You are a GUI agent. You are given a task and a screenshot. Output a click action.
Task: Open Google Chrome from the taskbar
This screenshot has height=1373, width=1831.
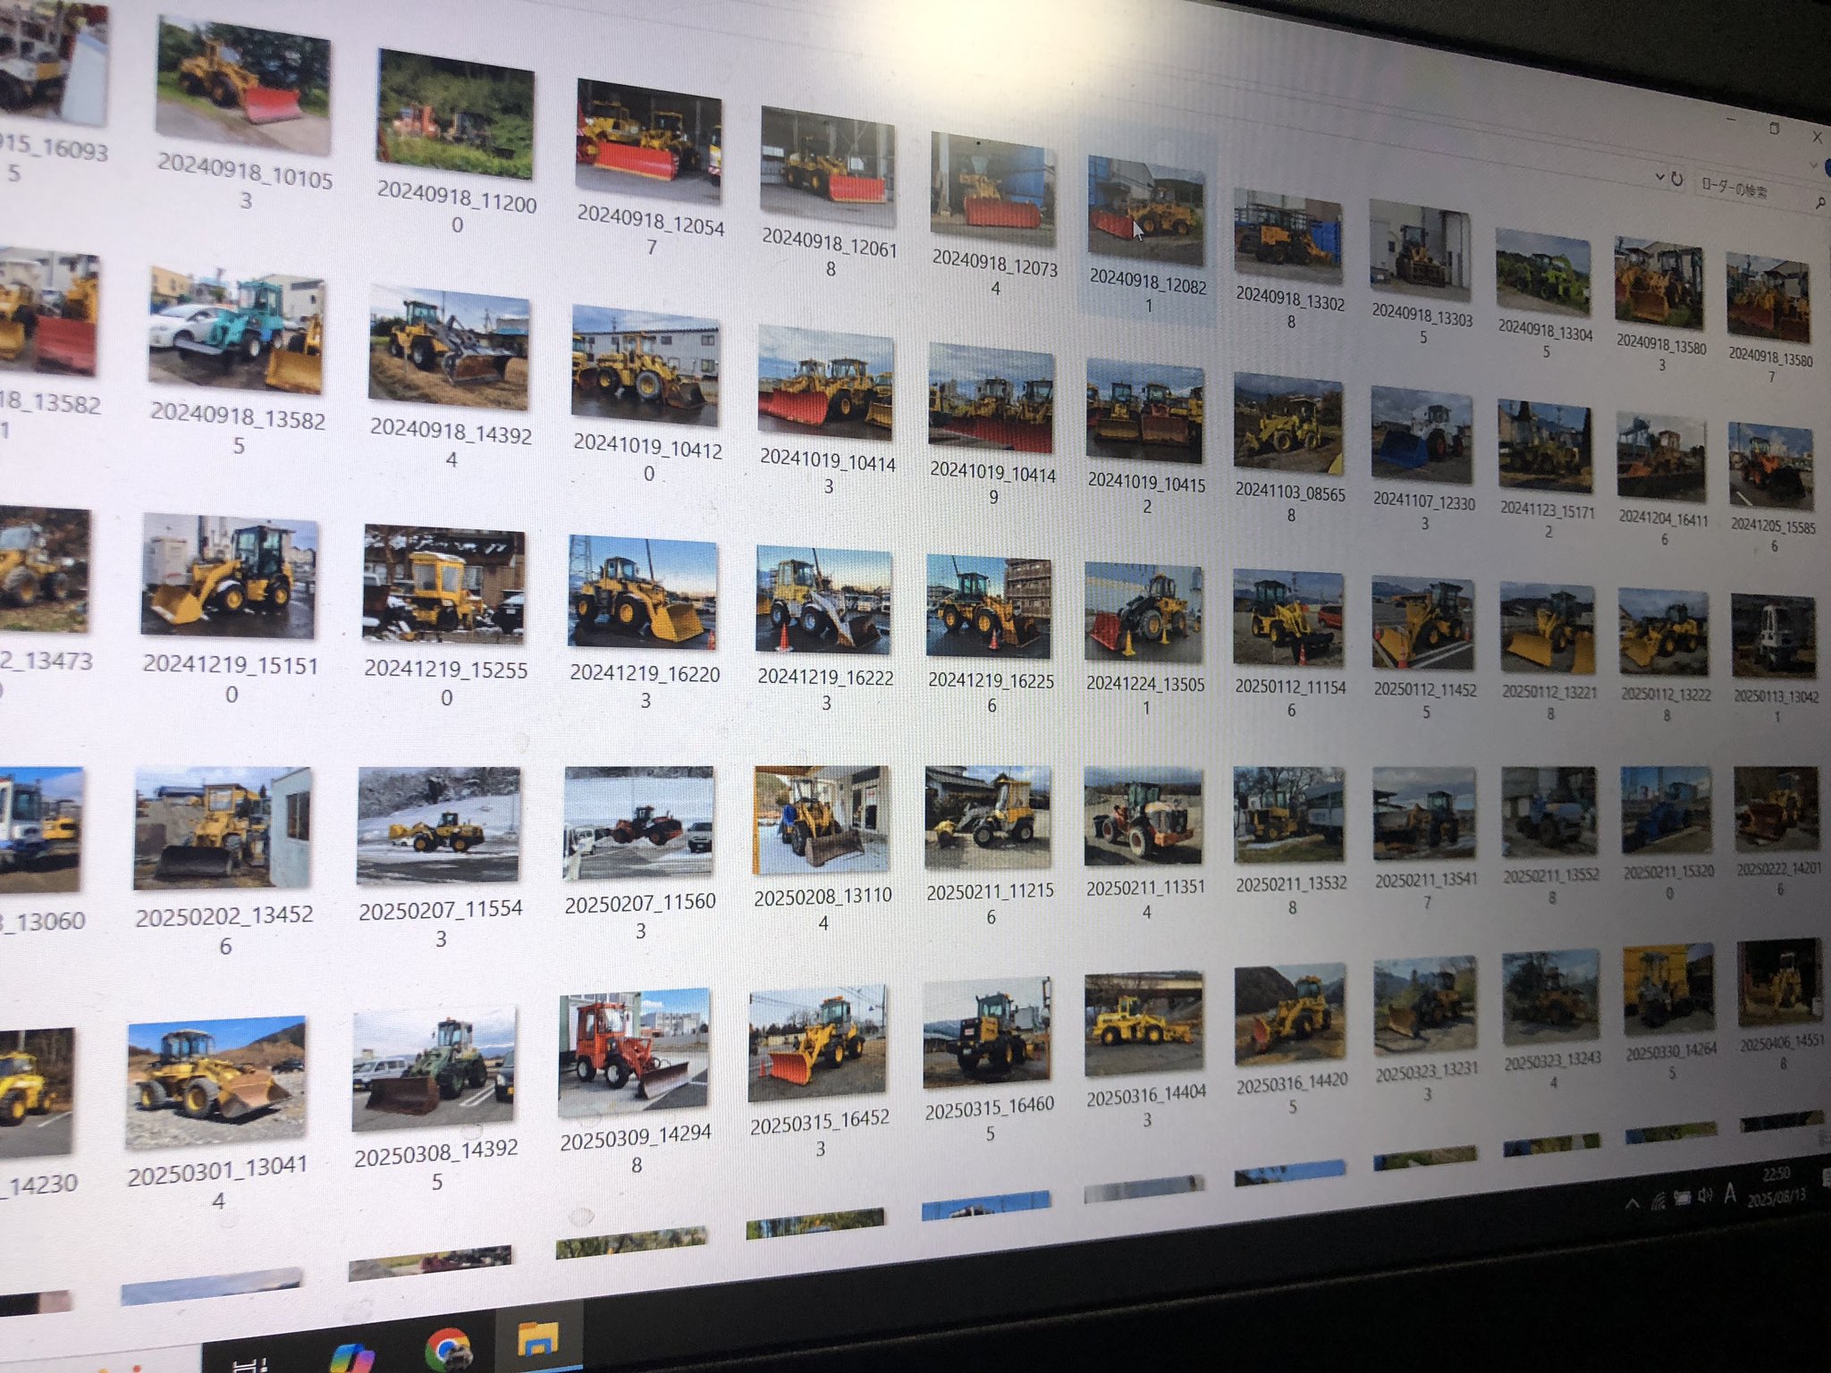point(449,1349)
